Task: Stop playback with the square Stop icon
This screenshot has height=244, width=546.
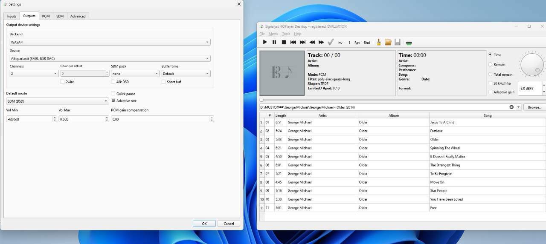Action: [284, 42]
